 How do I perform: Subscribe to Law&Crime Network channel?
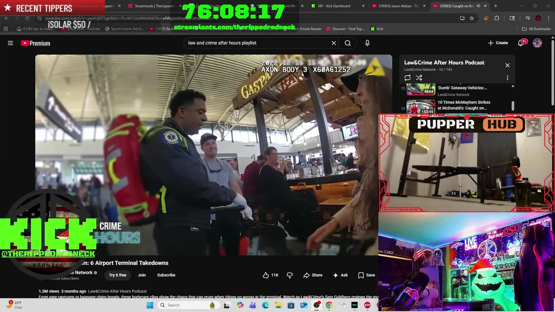(166, 275)
